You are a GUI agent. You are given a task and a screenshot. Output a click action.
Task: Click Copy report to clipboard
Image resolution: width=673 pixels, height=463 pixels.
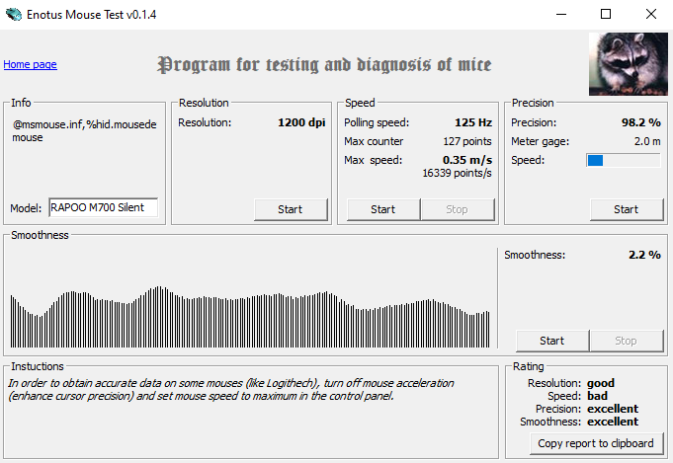point(596,443)
